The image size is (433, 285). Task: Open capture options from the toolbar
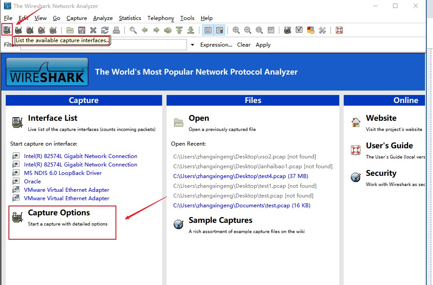click(x=19, y=30)
